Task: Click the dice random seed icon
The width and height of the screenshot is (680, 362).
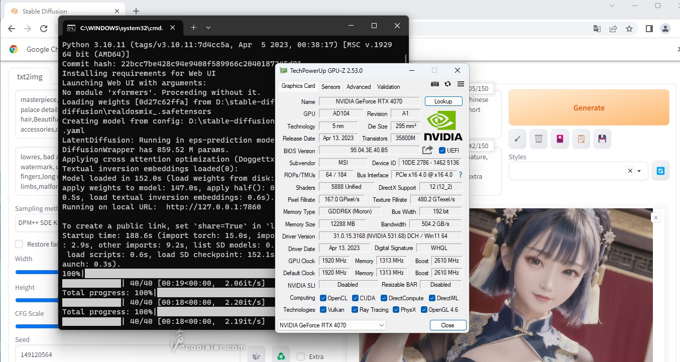Action: click(x=256, y=356)
